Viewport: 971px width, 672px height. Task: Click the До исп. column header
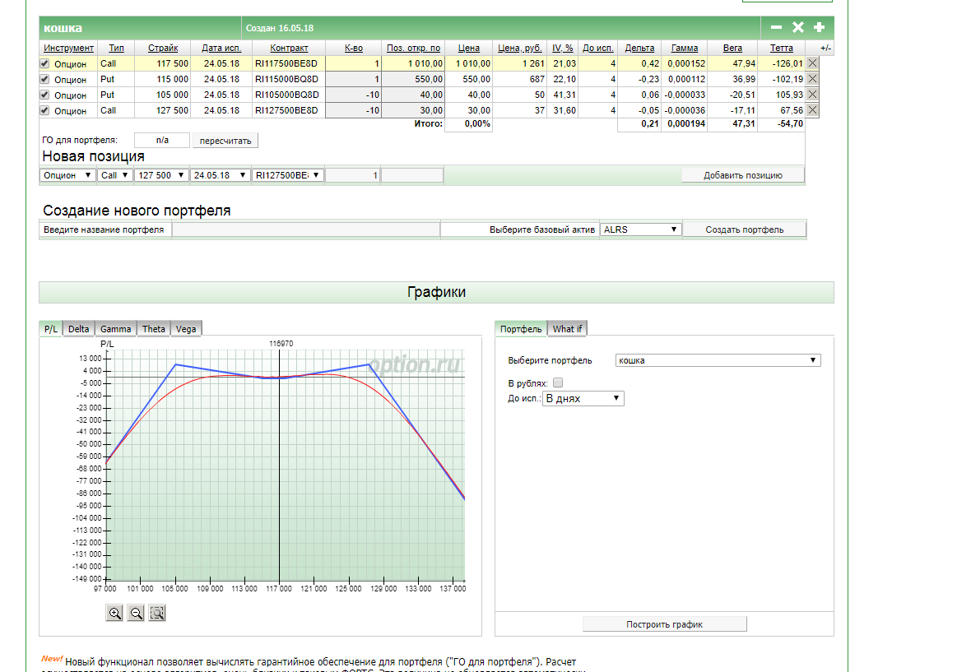(597, 48)
